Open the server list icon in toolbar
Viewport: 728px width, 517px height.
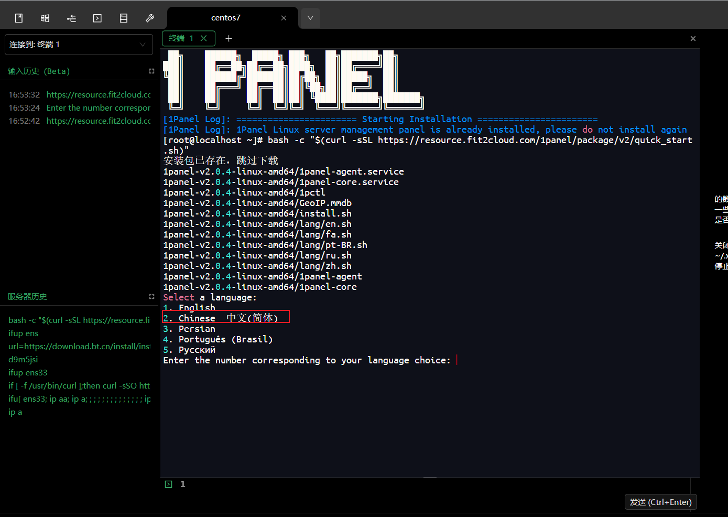tap(124, 18)
